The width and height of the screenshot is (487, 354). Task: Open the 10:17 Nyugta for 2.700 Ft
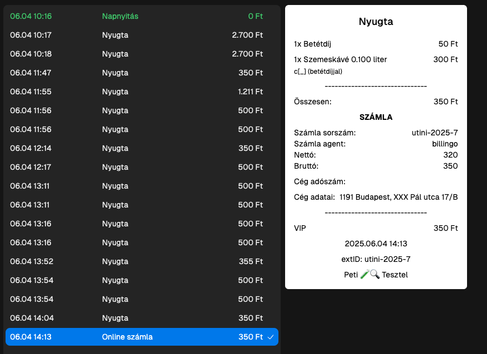pyautogui.click(x=141, y=35)
